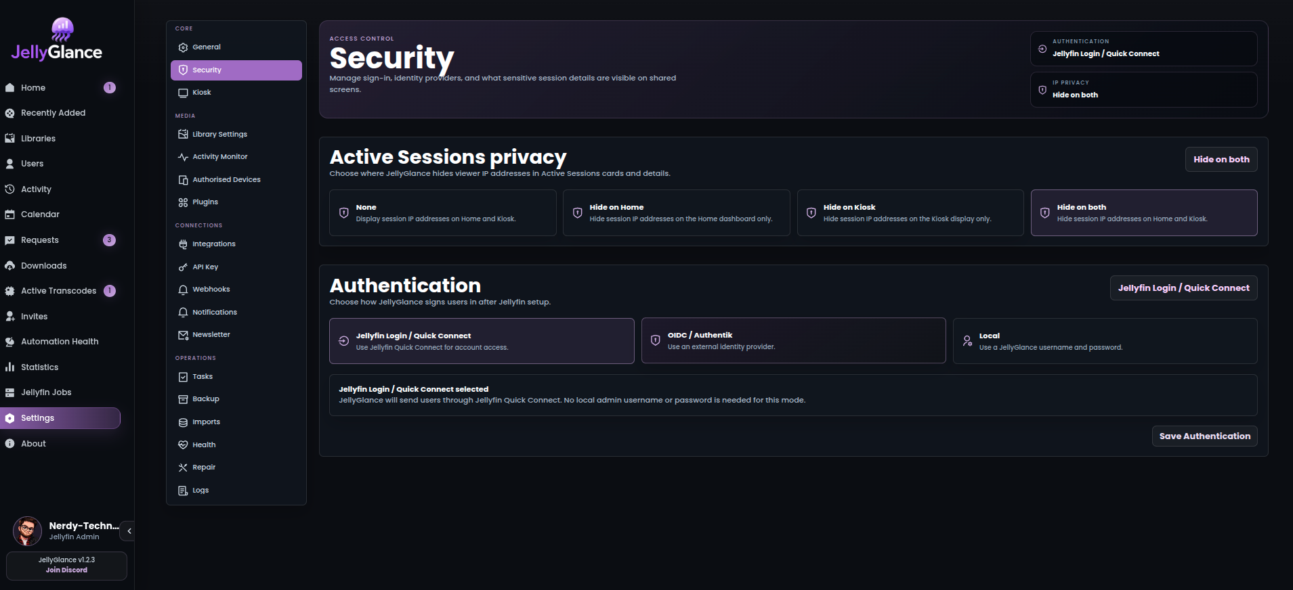Screen dimensions: 1293x590
Task: Choose Local authentication option
Action: [1105, 341]
